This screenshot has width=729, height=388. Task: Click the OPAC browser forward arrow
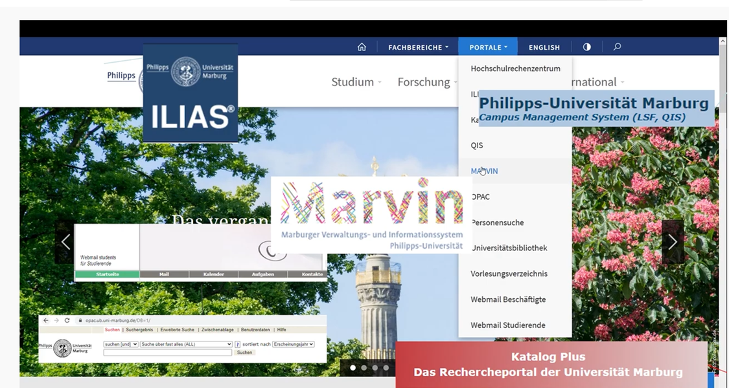(x=56, y=320)
